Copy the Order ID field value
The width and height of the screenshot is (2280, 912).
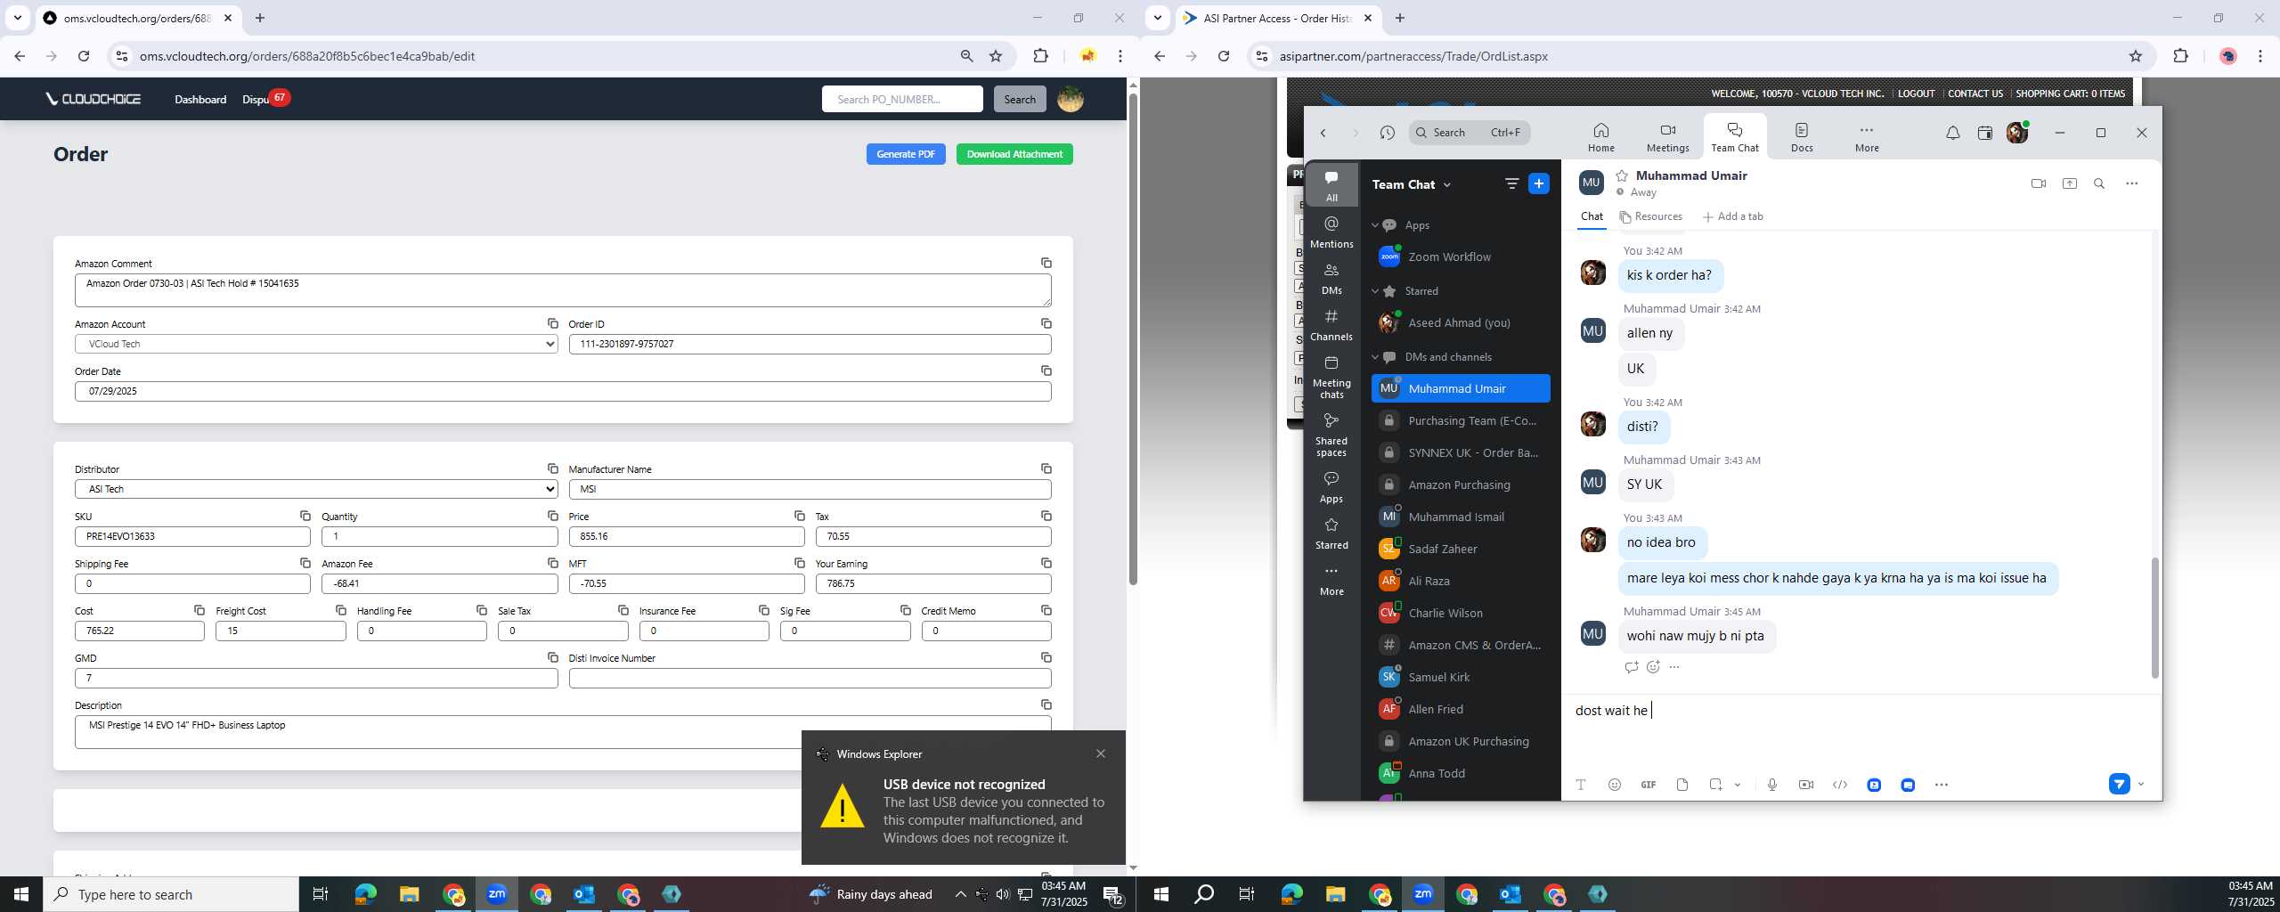pyautogui.click(x=1046, y=323)
